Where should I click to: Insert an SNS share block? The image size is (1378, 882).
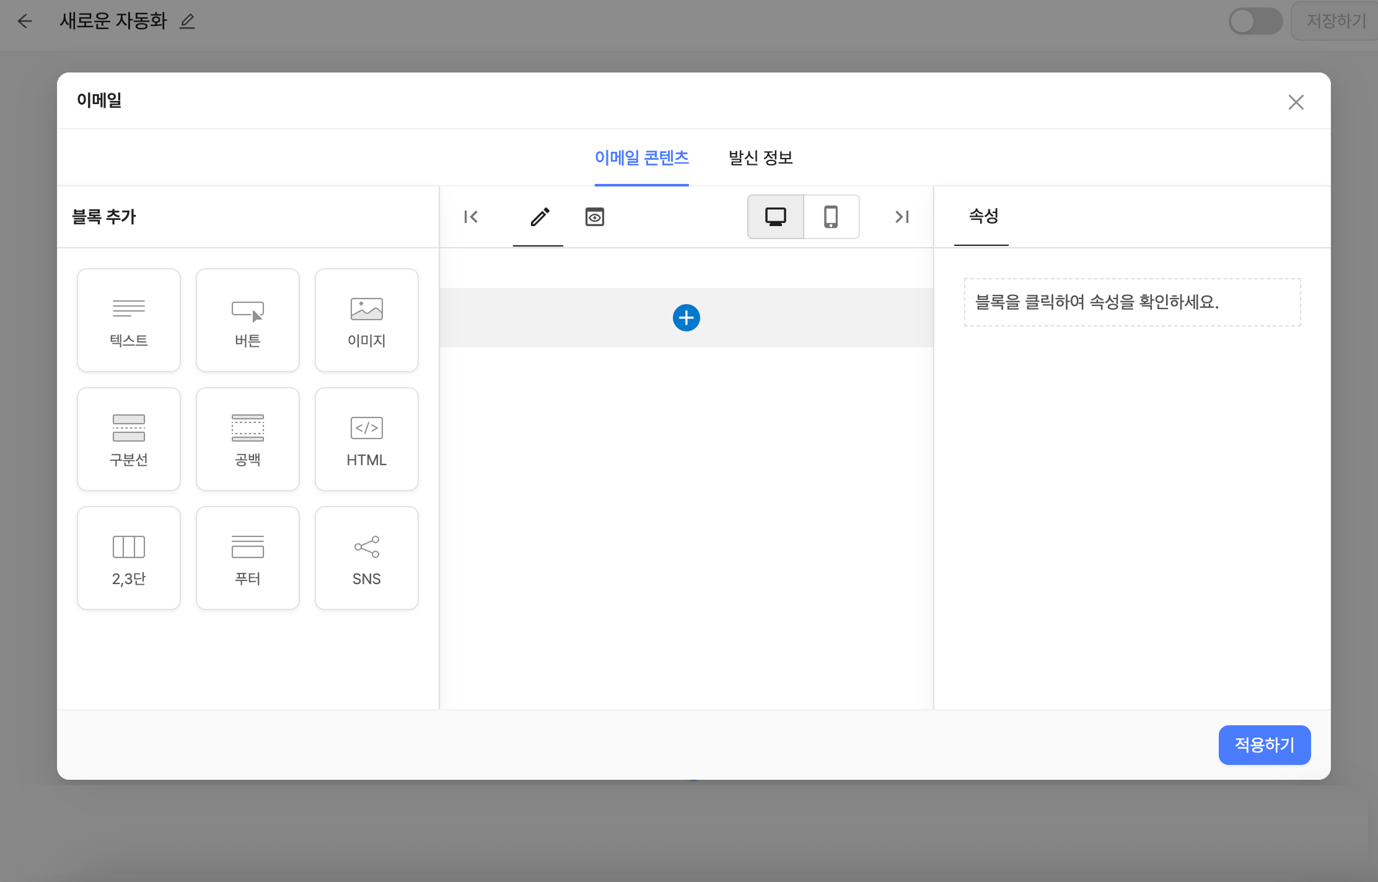367,558
